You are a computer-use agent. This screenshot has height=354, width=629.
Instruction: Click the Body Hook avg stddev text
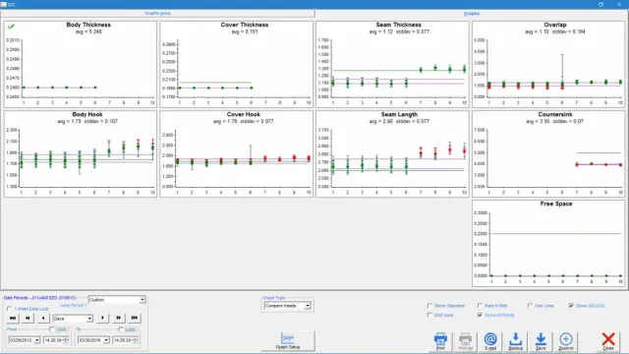pos(87,121)
